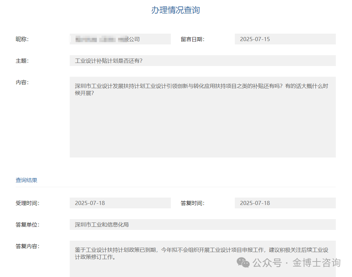The image size is (352, 277).
Task: Click the 主题 field about 工业设计补贴计划
Action: tap(202, 61)
